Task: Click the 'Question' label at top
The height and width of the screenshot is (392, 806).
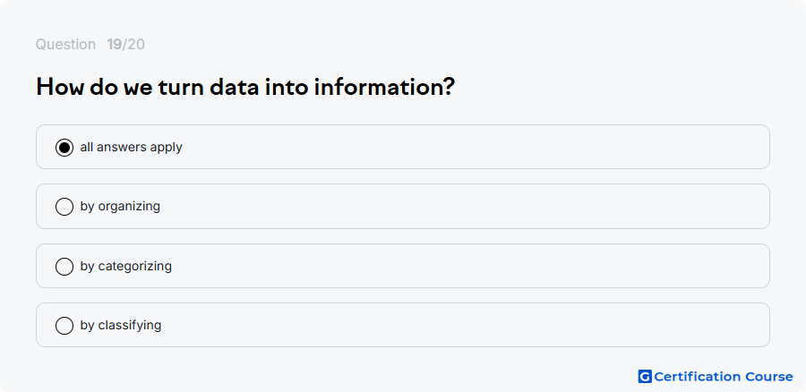Action: tap(65, 45)
